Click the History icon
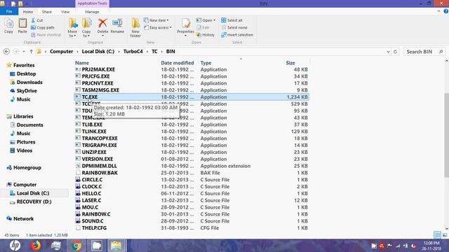The height and width of the screenshot is (252, 449). pyautogui.click(x=199, y=35)
